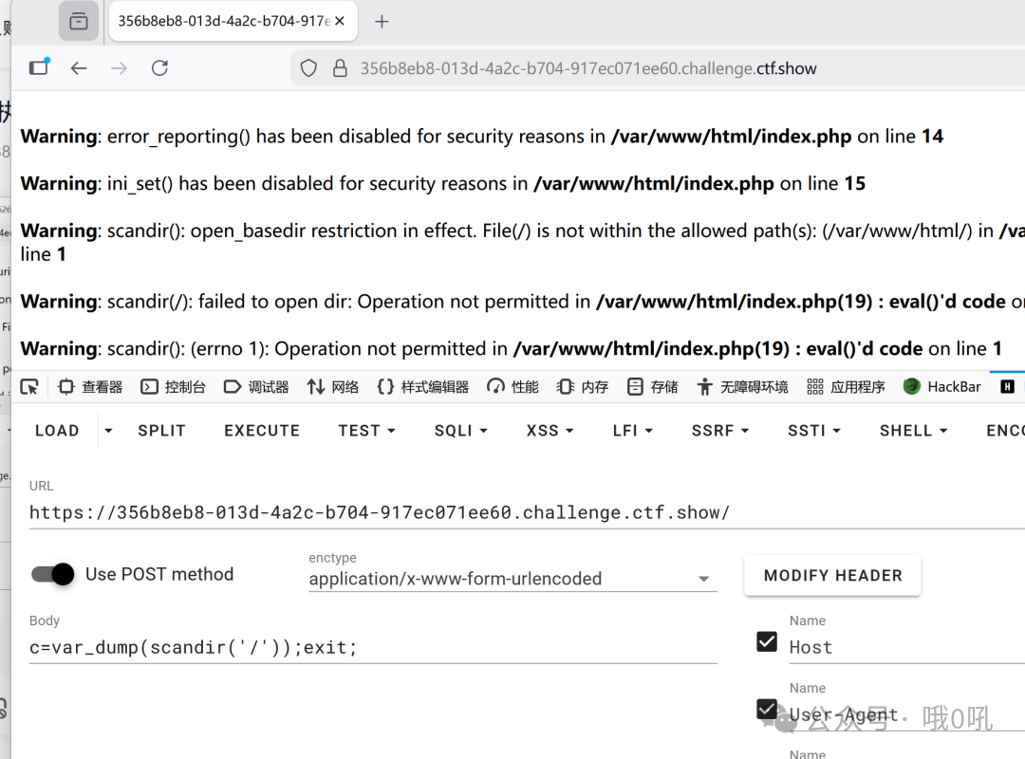Open the Style Editor (样式编辑器) panel
The height and width of the screenshot is (759, 1025).
[x=423, y=387]
